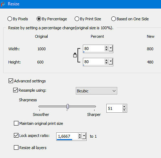Enable Maintain original print size
161x158 pixels.
(16, 123)
